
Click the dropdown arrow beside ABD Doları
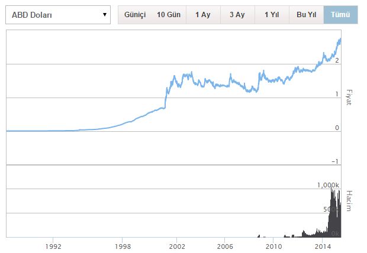[x=105, y=14]
